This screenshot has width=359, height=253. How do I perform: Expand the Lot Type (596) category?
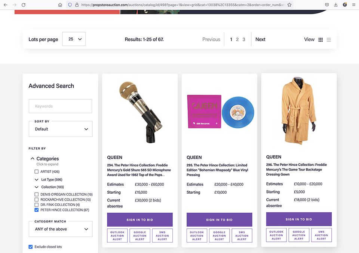(37, 179)
